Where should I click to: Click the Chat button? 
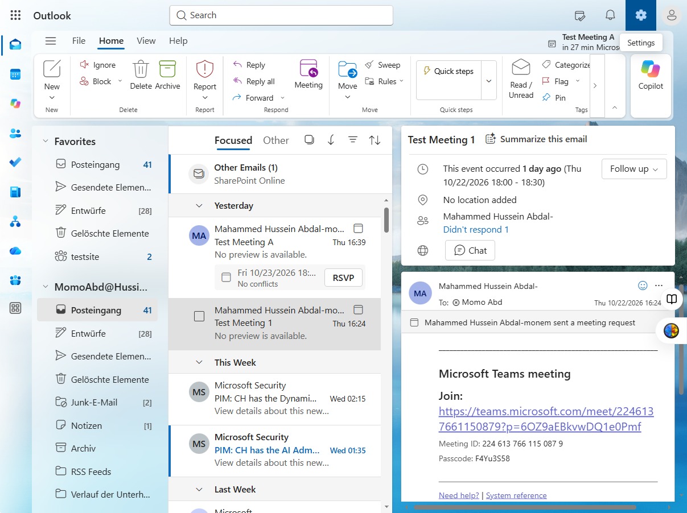coord(470,250)
